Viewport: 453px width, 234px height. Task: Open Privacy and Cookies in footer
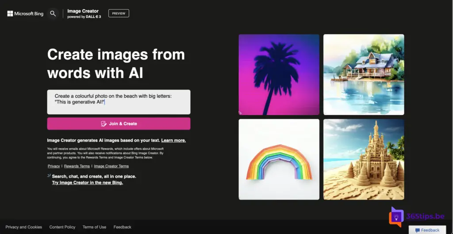coord(24,227)
